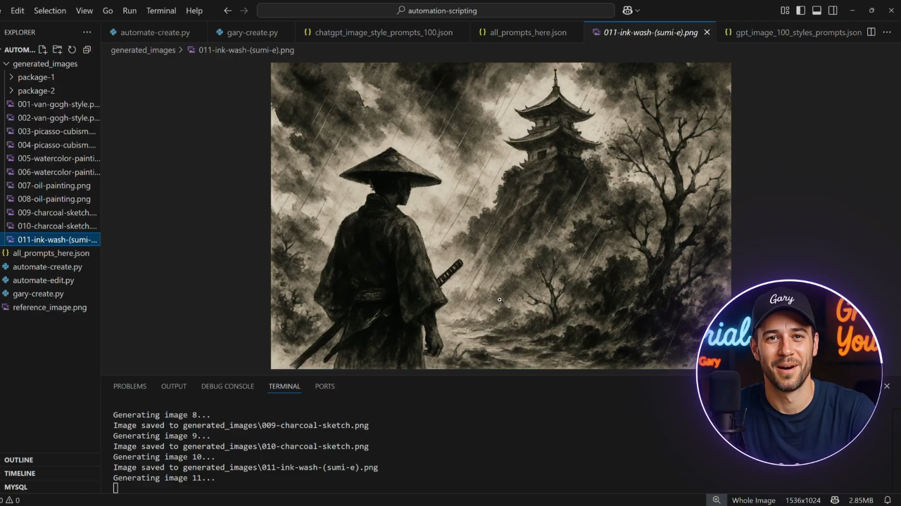Switch to chatgpt_image_style_prompts_100.json tab
This screenshot has width=901, height=506.
[x=383, y=32]
